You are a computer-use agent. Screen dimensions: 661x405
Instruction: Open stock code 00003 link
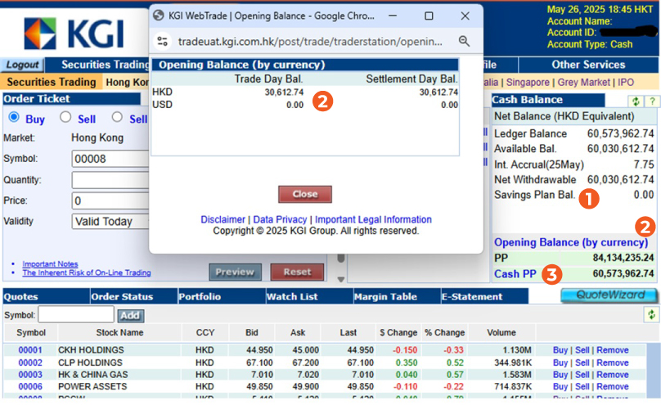coord(30,375)
